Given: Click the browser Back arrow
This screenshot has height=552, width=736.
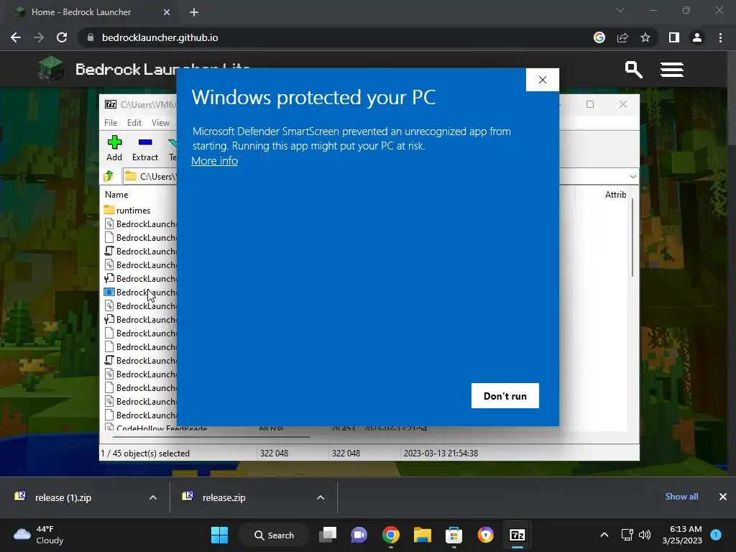Looking at the screenshot, I should point(16,37).
